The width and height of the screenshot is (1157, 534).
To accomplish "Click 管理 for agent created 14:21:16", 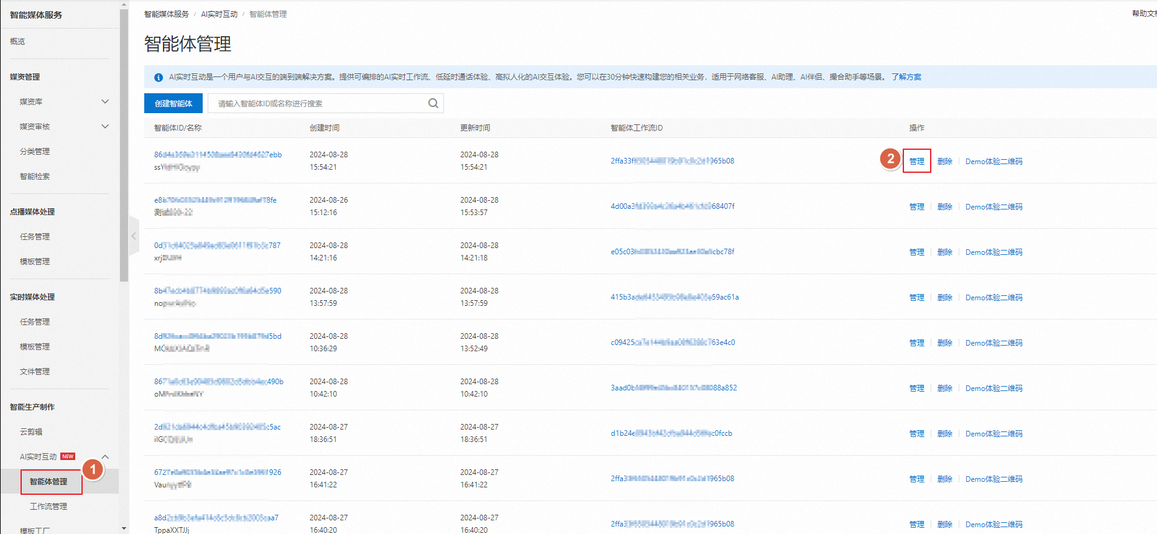I will click(x=917, y=252).
